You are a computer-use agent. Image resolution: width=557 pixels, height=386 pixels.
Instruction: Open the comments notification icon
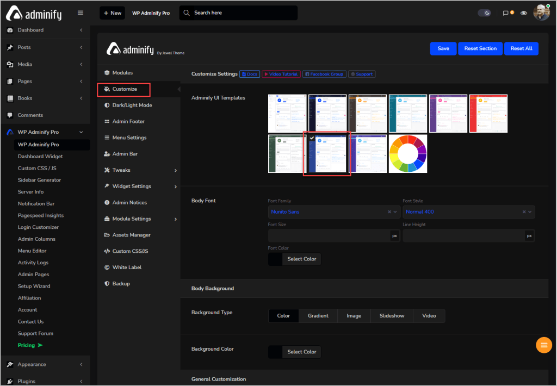[505, 13]
